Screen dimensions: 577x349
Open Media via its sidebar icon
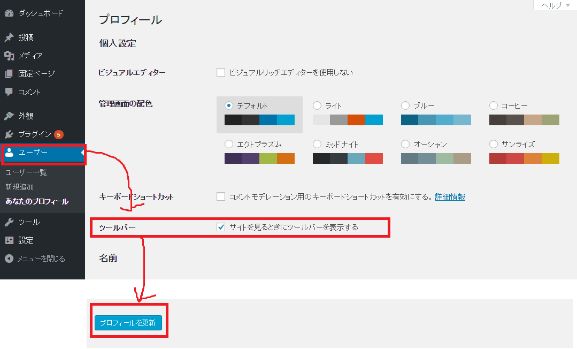click(x=9, y=56)
